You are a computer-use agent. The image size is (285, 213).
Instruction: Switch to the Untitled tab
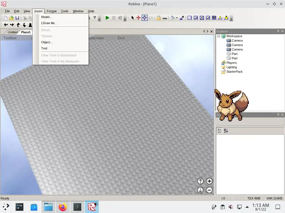pos(12,32)
